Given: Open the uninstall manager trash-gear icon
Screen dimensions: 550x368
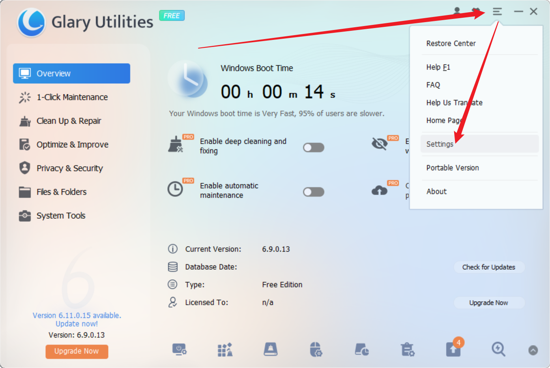Looking at the screenshot, I should (408, 350).
